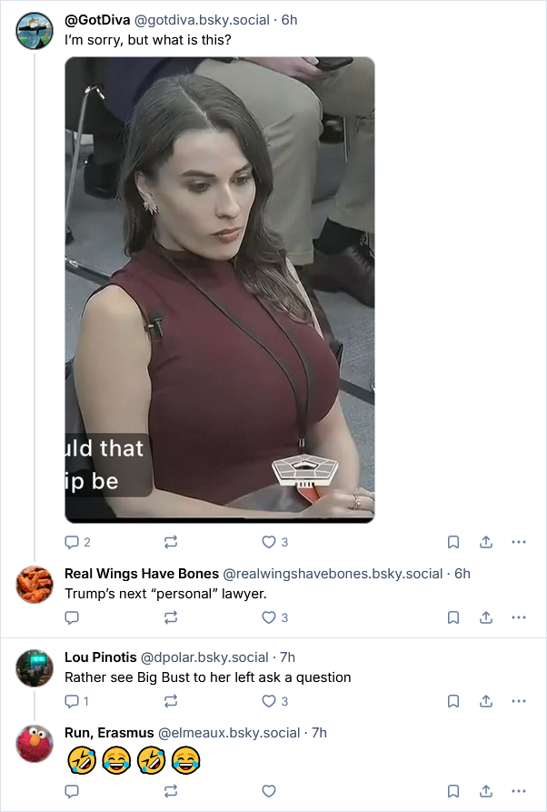The width and height of the screenshot is (547, 812).
Task: Open the attached image in the post
Action: (220, 289)
